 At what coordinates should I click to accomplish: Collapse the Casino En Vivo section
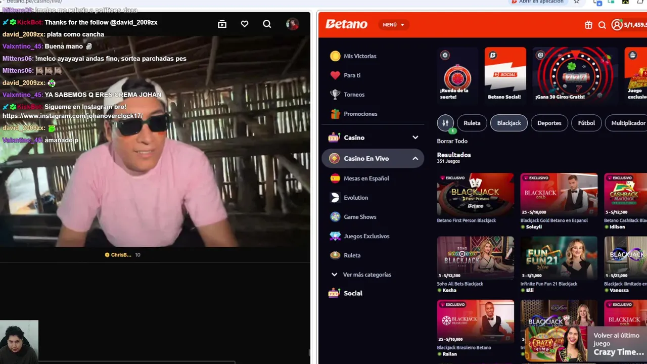tap(415, 158)
